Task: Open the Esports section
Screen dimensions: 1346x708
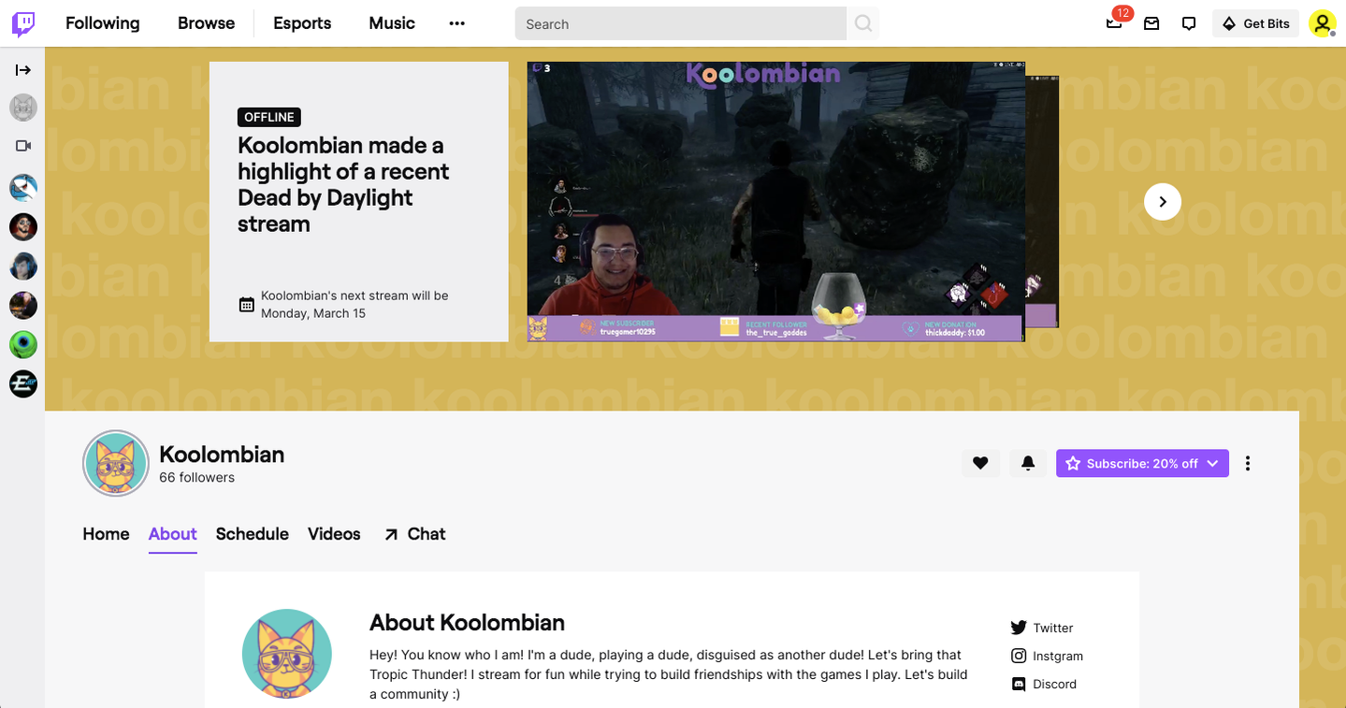Action: coord(302,23)
